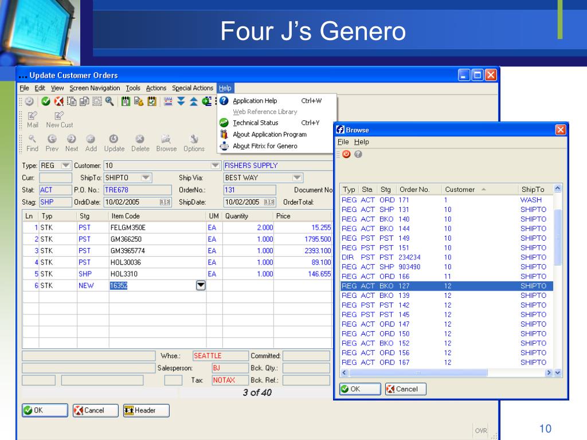Select Technical Status menu entry
Screen dimensions: 587x440
point(277,123)
